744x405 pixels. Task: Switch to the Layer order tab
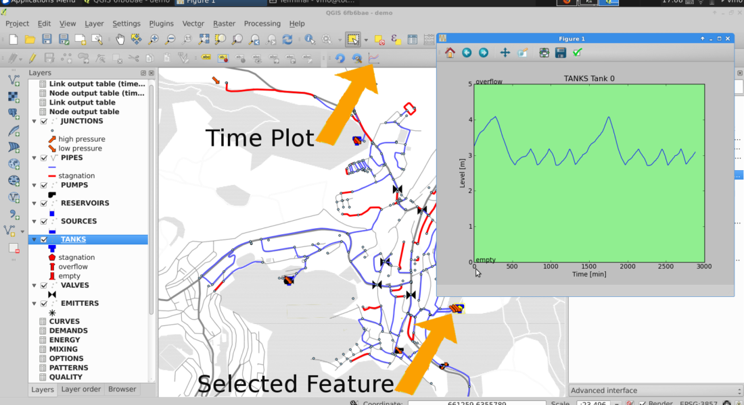click(x=80, y=389)
